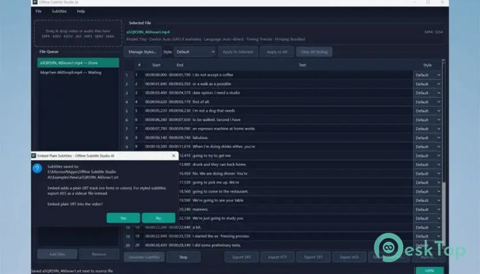This screenshot has width=480, height=274.
Task: Click Generate Subtitles button
Action: click(x=144, y=257)
